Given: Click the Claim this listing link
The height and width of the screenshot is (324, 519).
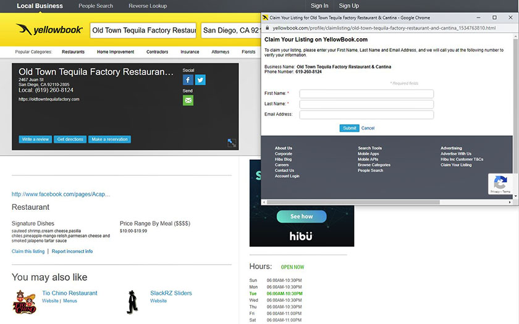Looking at the screenshot, I should (28, 251).
